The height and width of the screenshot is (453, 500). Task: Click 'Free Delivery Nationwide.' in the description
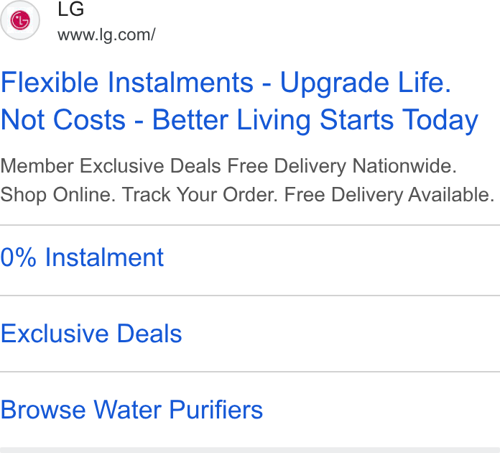coord(342,166)
